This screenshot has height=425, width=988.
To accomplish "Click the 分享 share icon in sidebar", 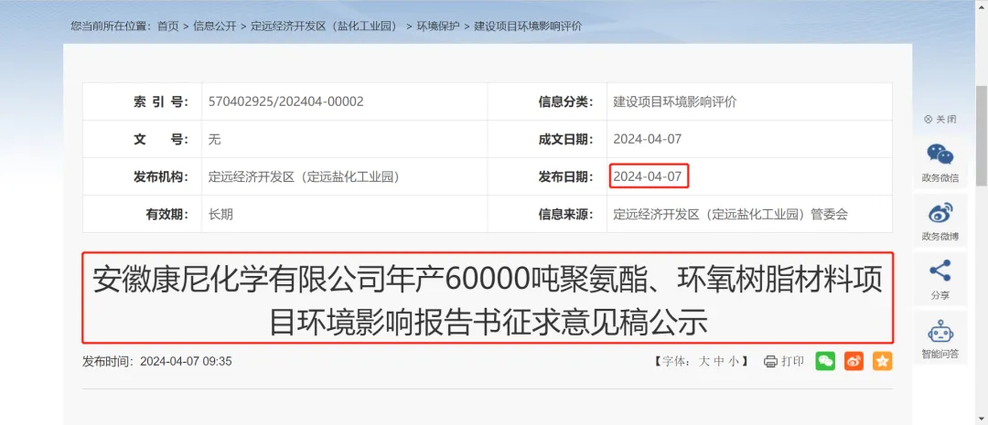I will [940, 271].
